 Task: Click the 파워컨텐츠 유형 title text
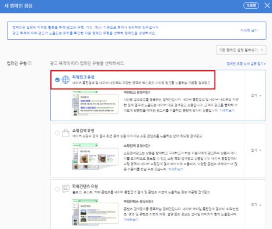(85, 186)
